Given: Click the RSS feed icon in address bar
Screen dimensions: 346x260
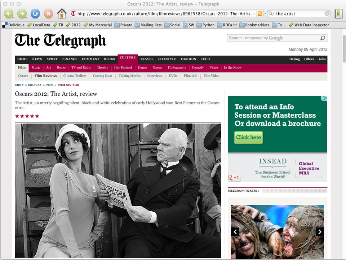Looking at the screenshot, I should tap(260, 14).
